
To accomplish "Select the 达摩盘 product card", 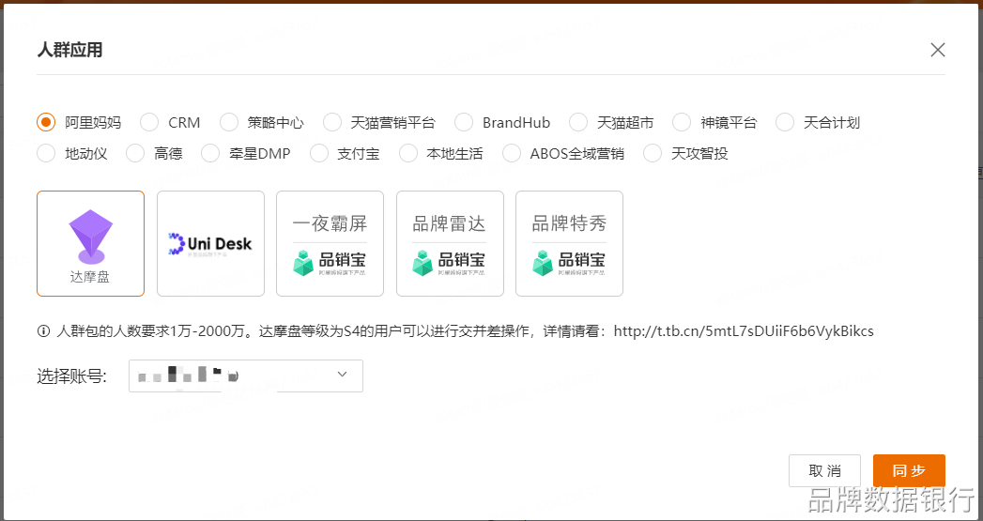I will 91,243.
